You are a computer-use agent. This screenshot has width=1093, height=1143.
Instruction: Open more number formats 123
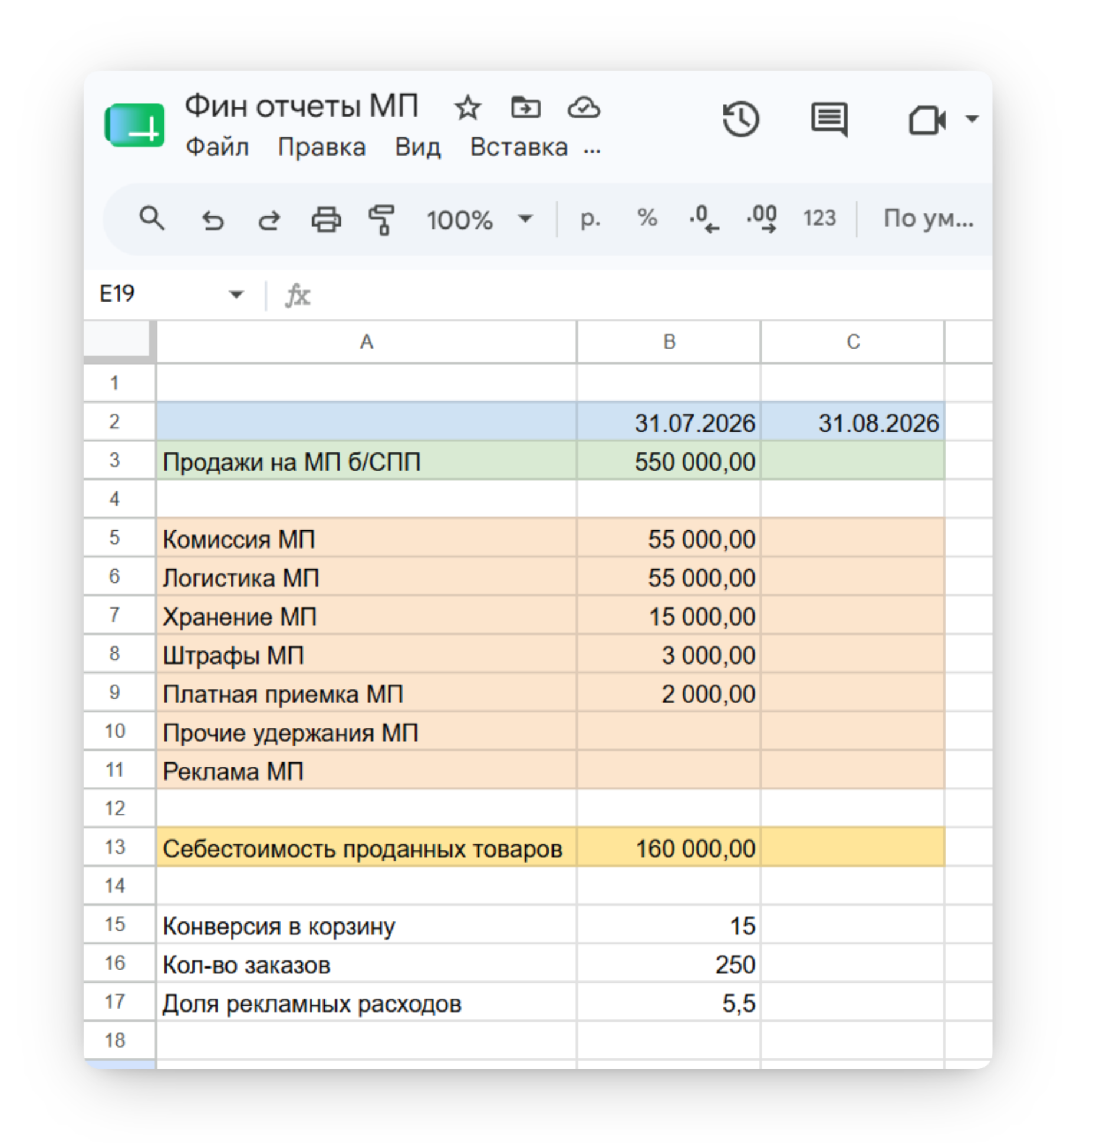pyautogui.click(x=819, y=218)
